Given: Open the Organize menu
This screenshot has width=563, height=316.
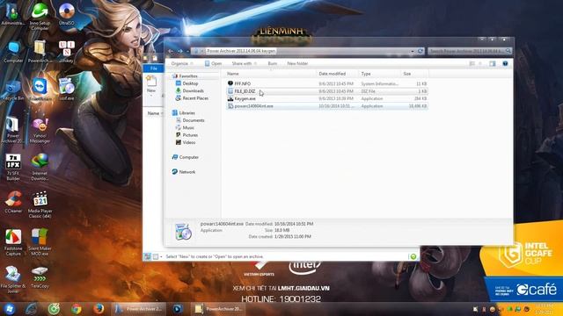Looking at the screenshot, I should 182,63.
